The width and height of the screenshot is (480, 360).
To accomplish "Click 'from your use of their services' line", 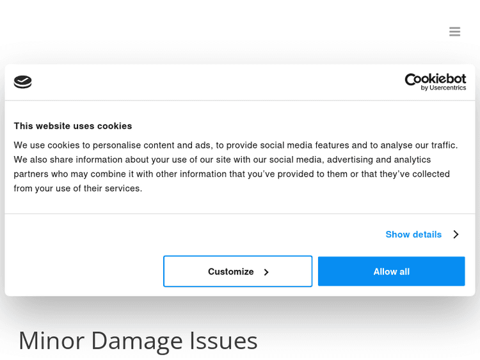I will click(78, 189).
